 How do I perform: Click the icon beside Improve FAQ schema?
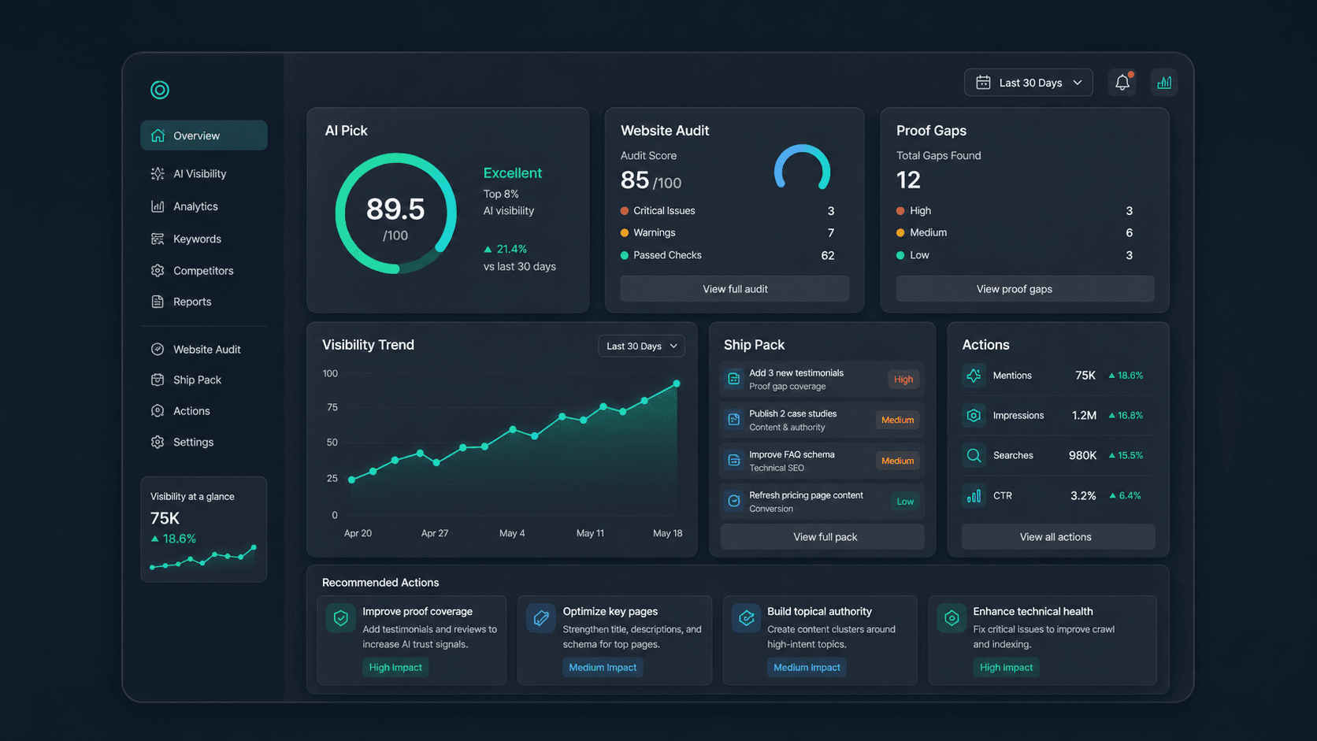pos(734,461)
